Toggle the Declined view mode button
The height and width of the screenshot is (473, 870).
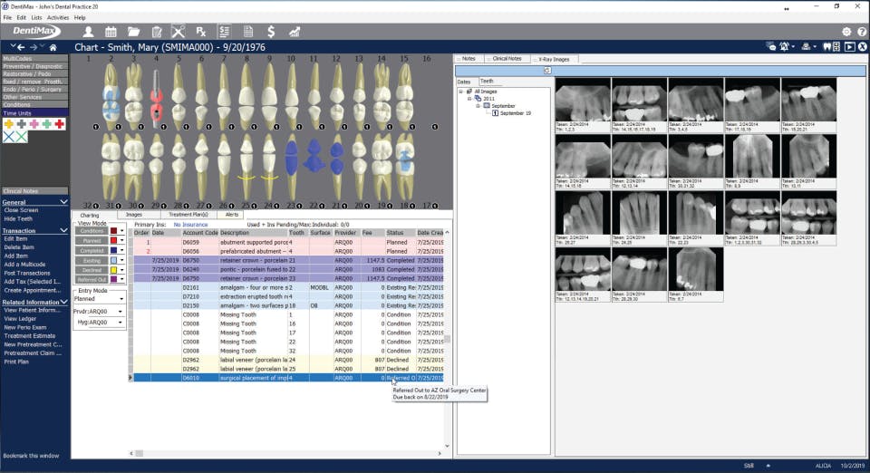[92, 269]
